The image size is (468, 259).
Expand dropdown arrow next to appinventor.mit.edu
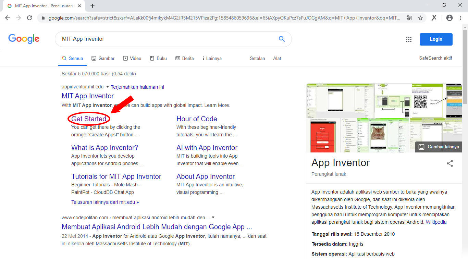pos(107,87)
